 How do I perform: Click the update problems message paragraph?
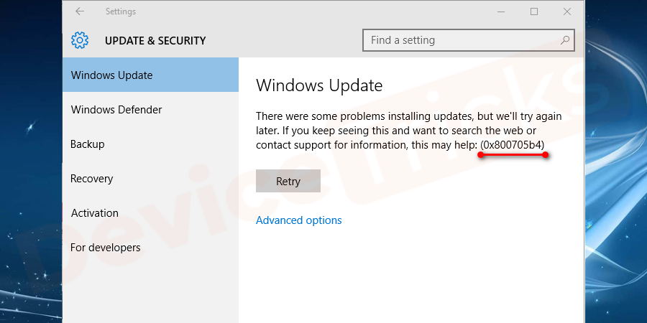pyautogui.click(x=408, y=131)
